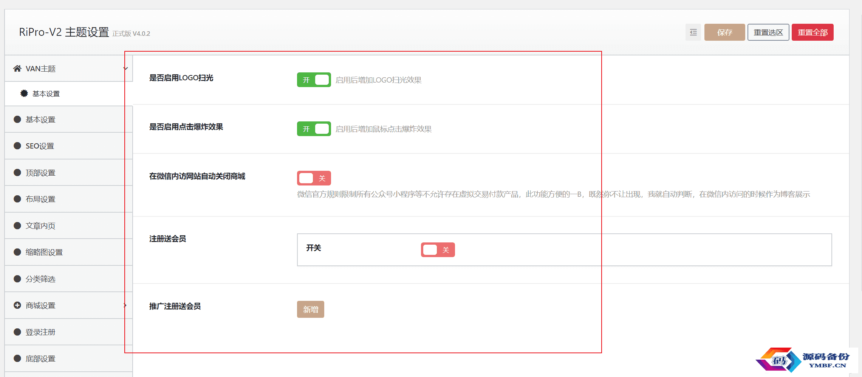862x377 pixels.
Task: Open 商城设置 in the sidebar
Action: 68,305
